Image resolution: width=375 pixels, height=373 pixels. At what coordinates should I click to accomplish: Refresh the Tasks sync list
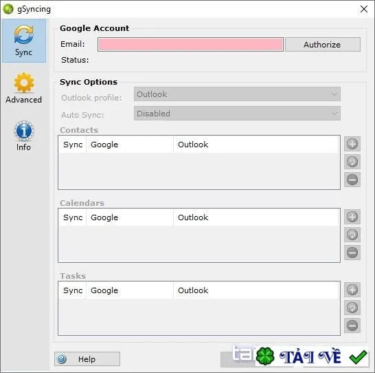(352, 308)
